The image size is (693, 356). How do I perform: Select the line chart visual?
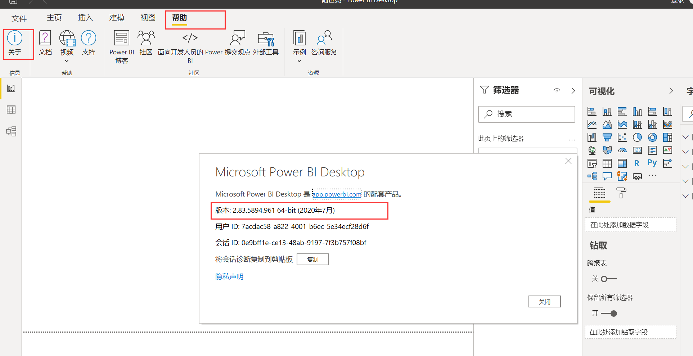click(592, 125)
